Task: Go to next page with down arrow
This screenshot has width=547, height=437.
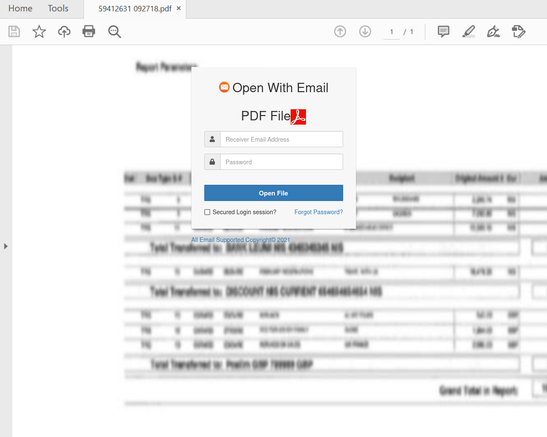Action: coord(365,32)
